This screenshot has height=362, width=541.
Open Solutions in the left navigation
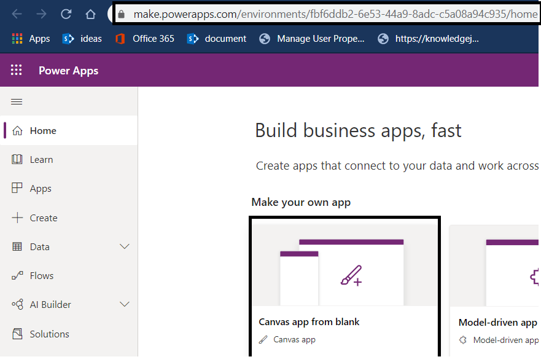click(x=69, y=334)
